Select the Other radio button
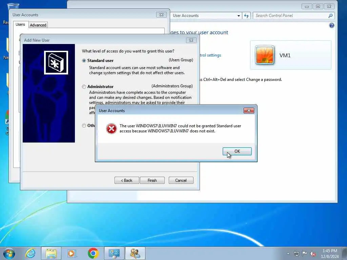Screen dimensions: 347x260 [84, 126]
